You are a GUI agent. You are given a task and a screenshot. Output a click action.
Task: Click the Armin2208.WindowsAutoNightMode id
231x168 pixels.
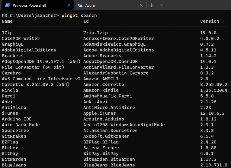[x=124, y=125]
